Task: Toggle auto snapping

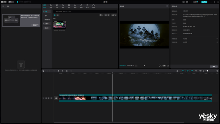Action: 187,71
